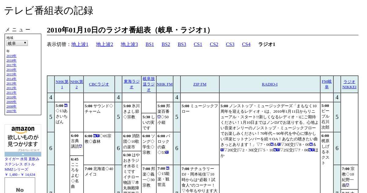The height and width of the screenshot is (193, 367).
Task: Select the しいの実です 5:30 program
Action: pyautogui.click(x=149, y=123)
